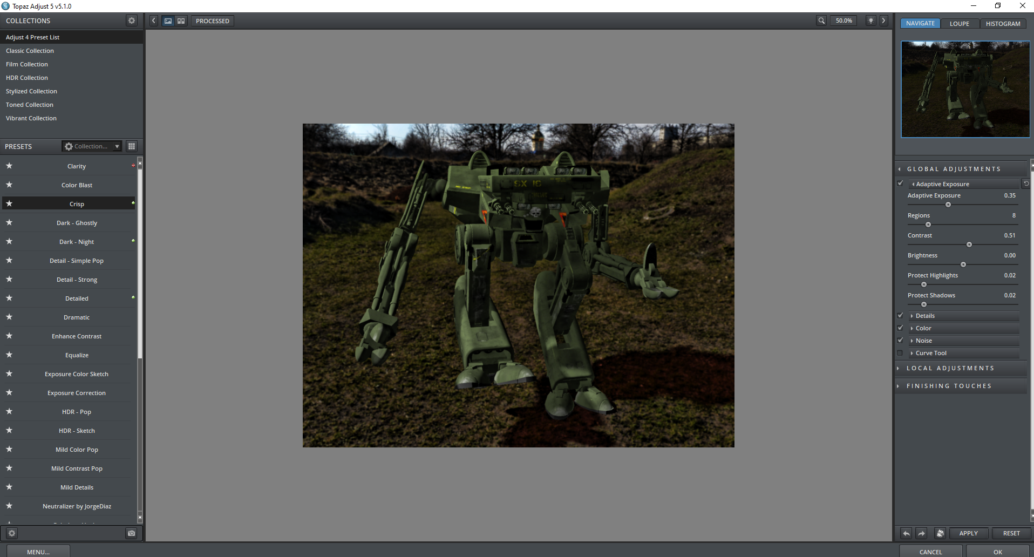Click the camera snapshot icon below presets

(131, 533)
